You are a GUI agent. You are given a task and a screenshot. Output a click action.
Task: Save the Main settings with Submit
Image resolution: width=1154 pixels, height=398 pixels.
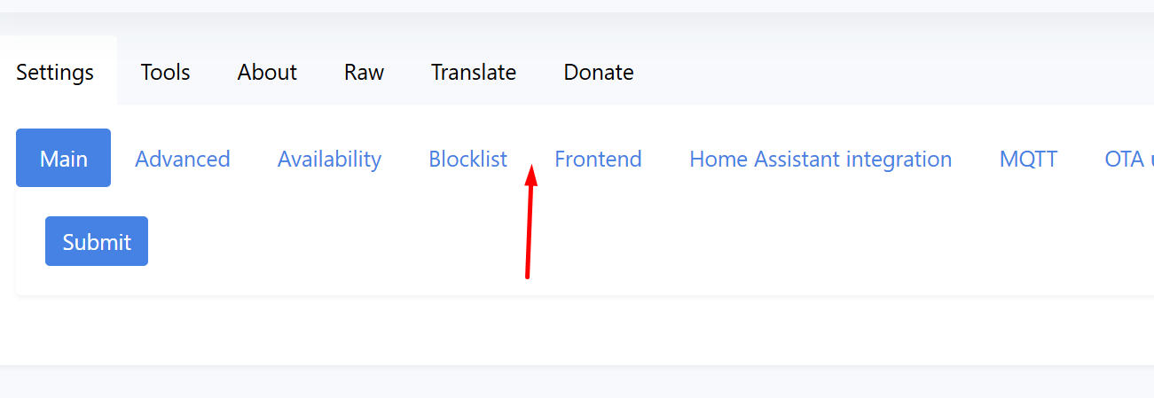point(97,241)
